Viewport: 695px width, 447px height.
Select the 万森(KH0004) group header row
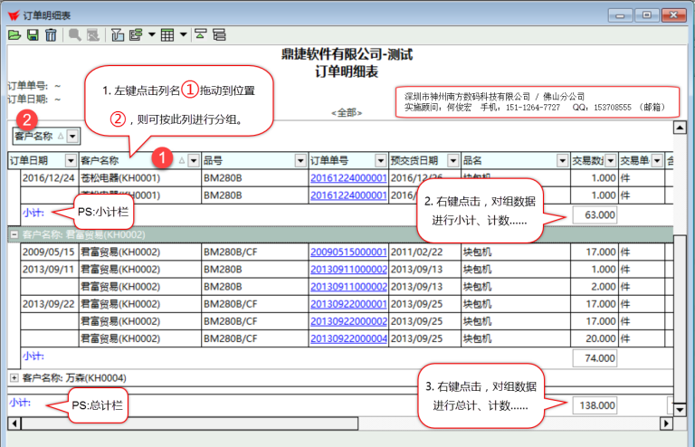340,378
